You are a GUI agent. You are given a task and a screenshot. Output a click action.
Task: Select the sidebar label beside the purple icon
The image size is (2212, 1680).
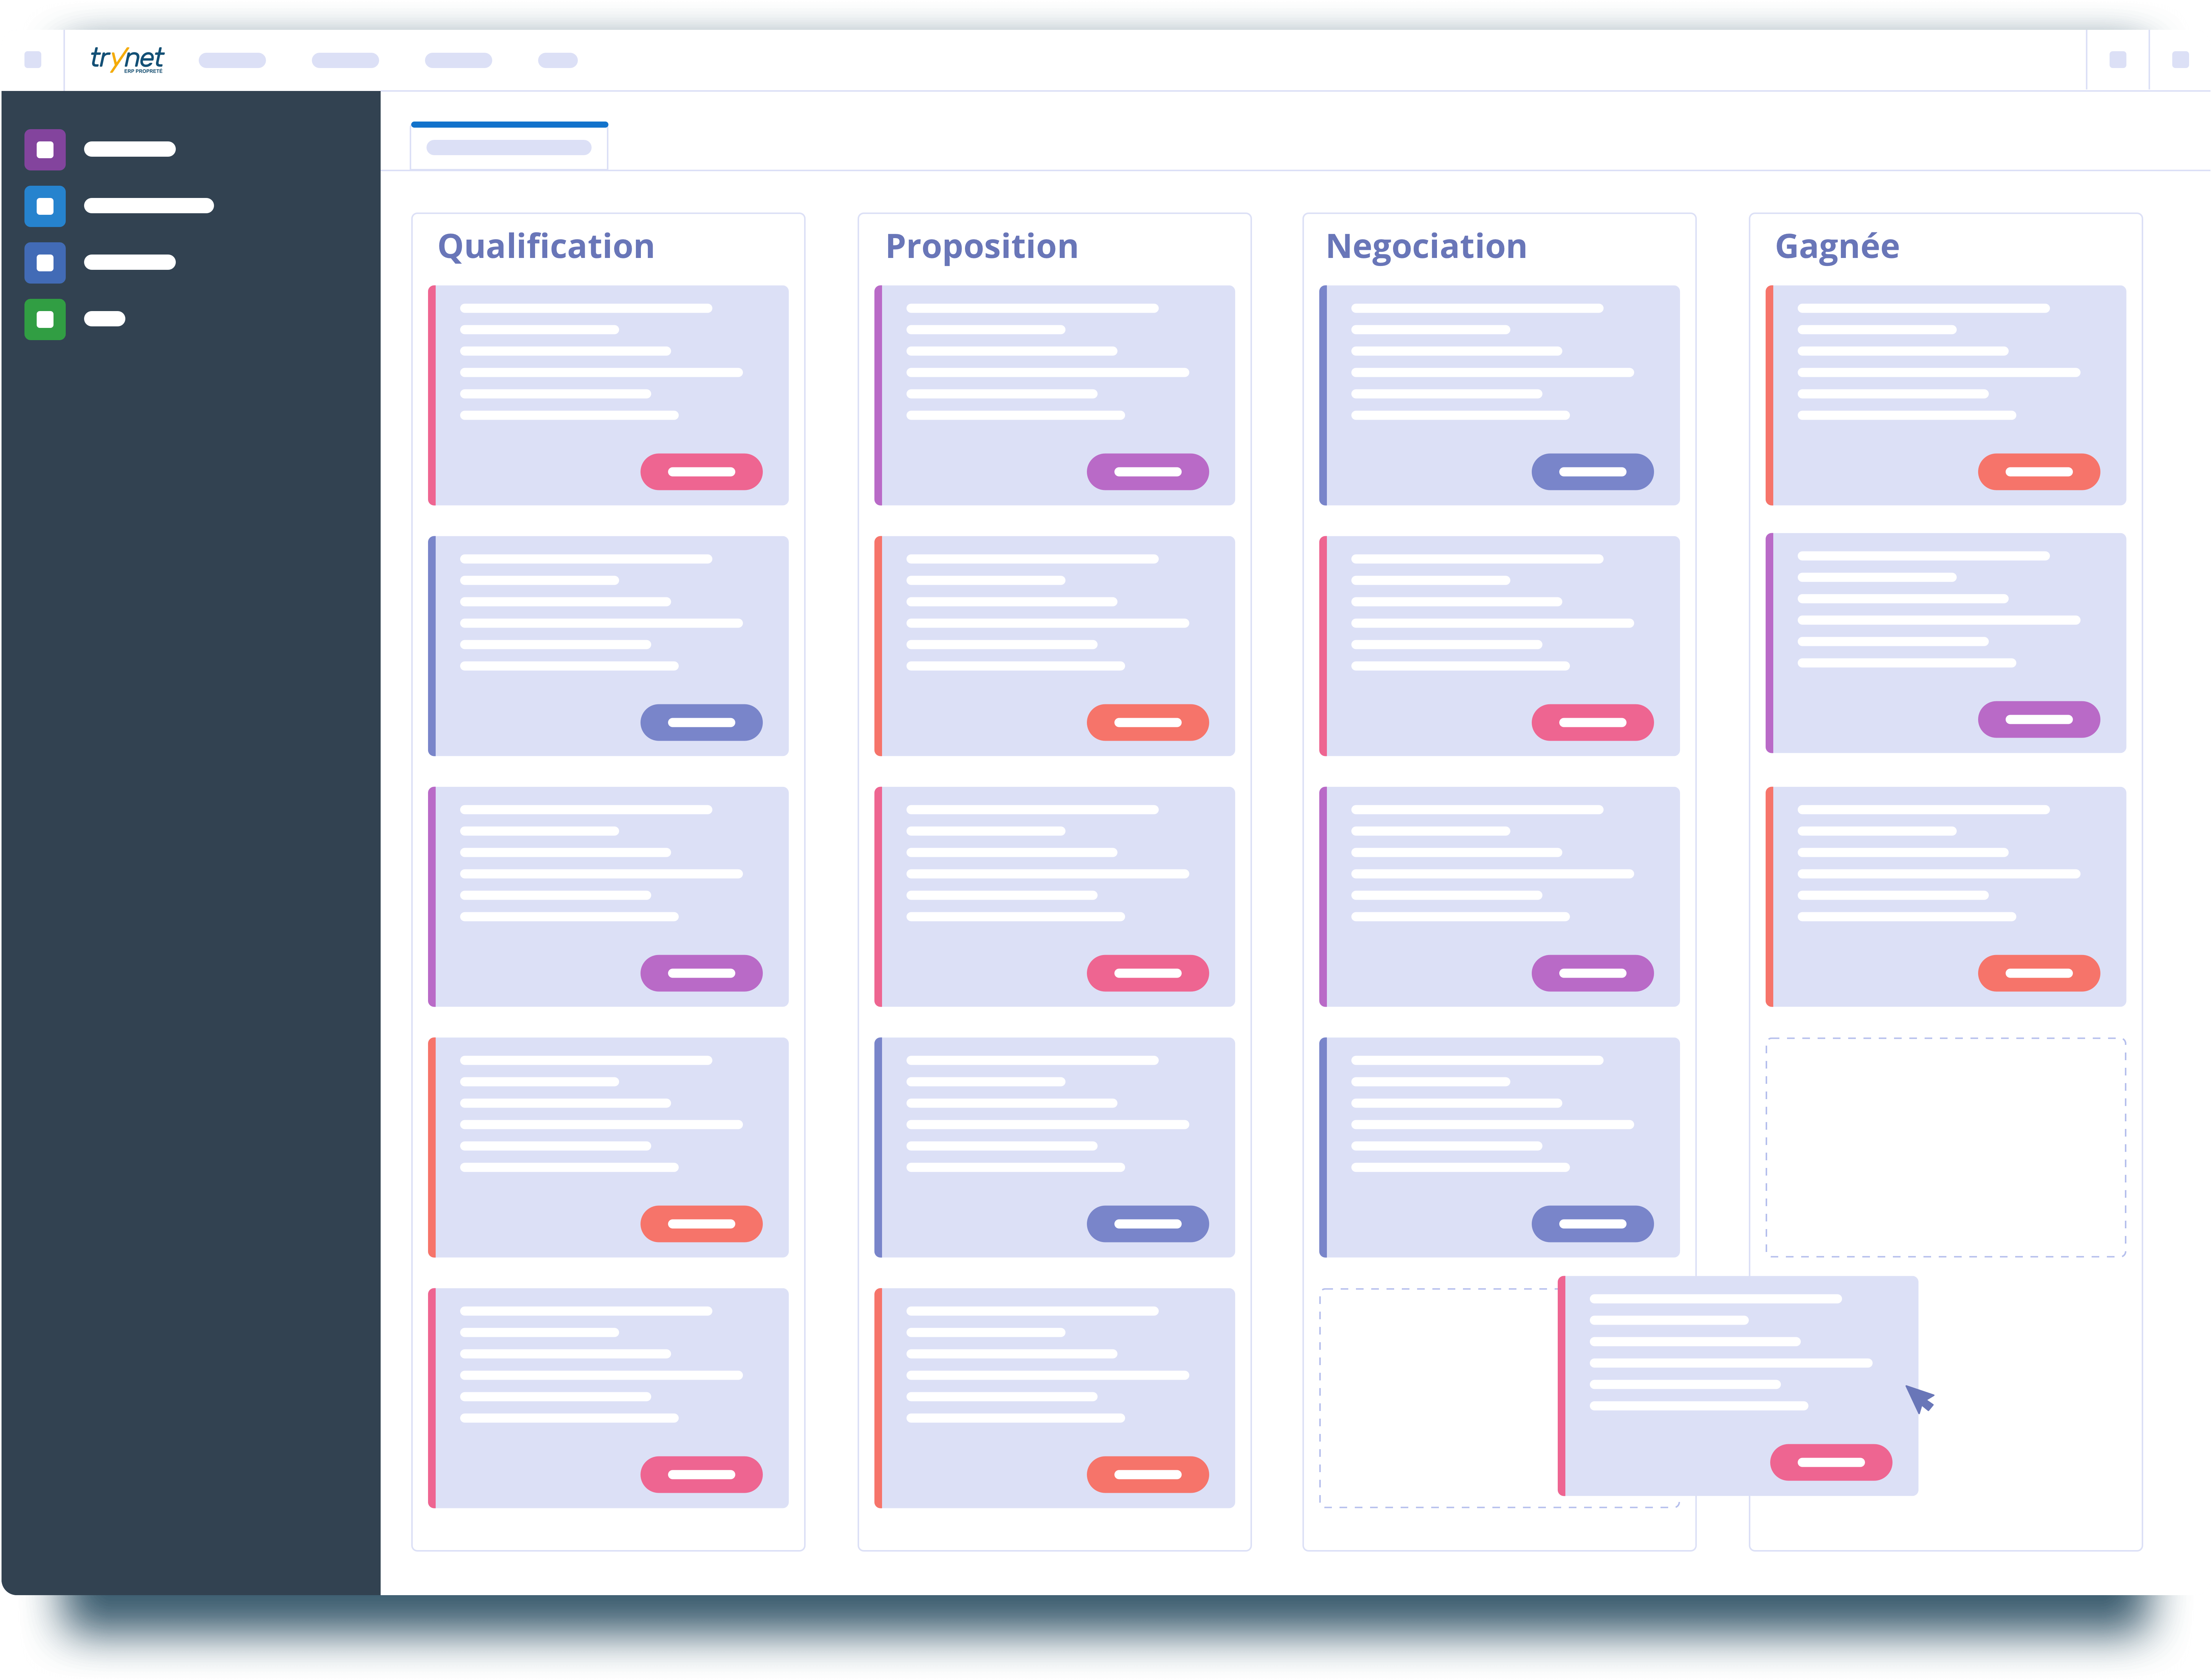tap(130, 149)
